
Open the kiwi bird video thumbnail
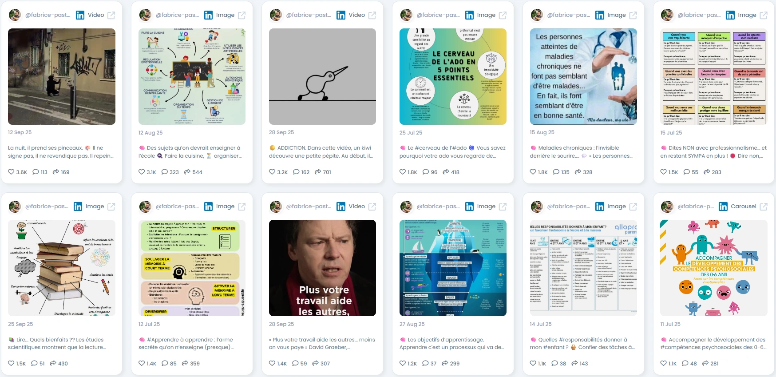click(322, 76)
